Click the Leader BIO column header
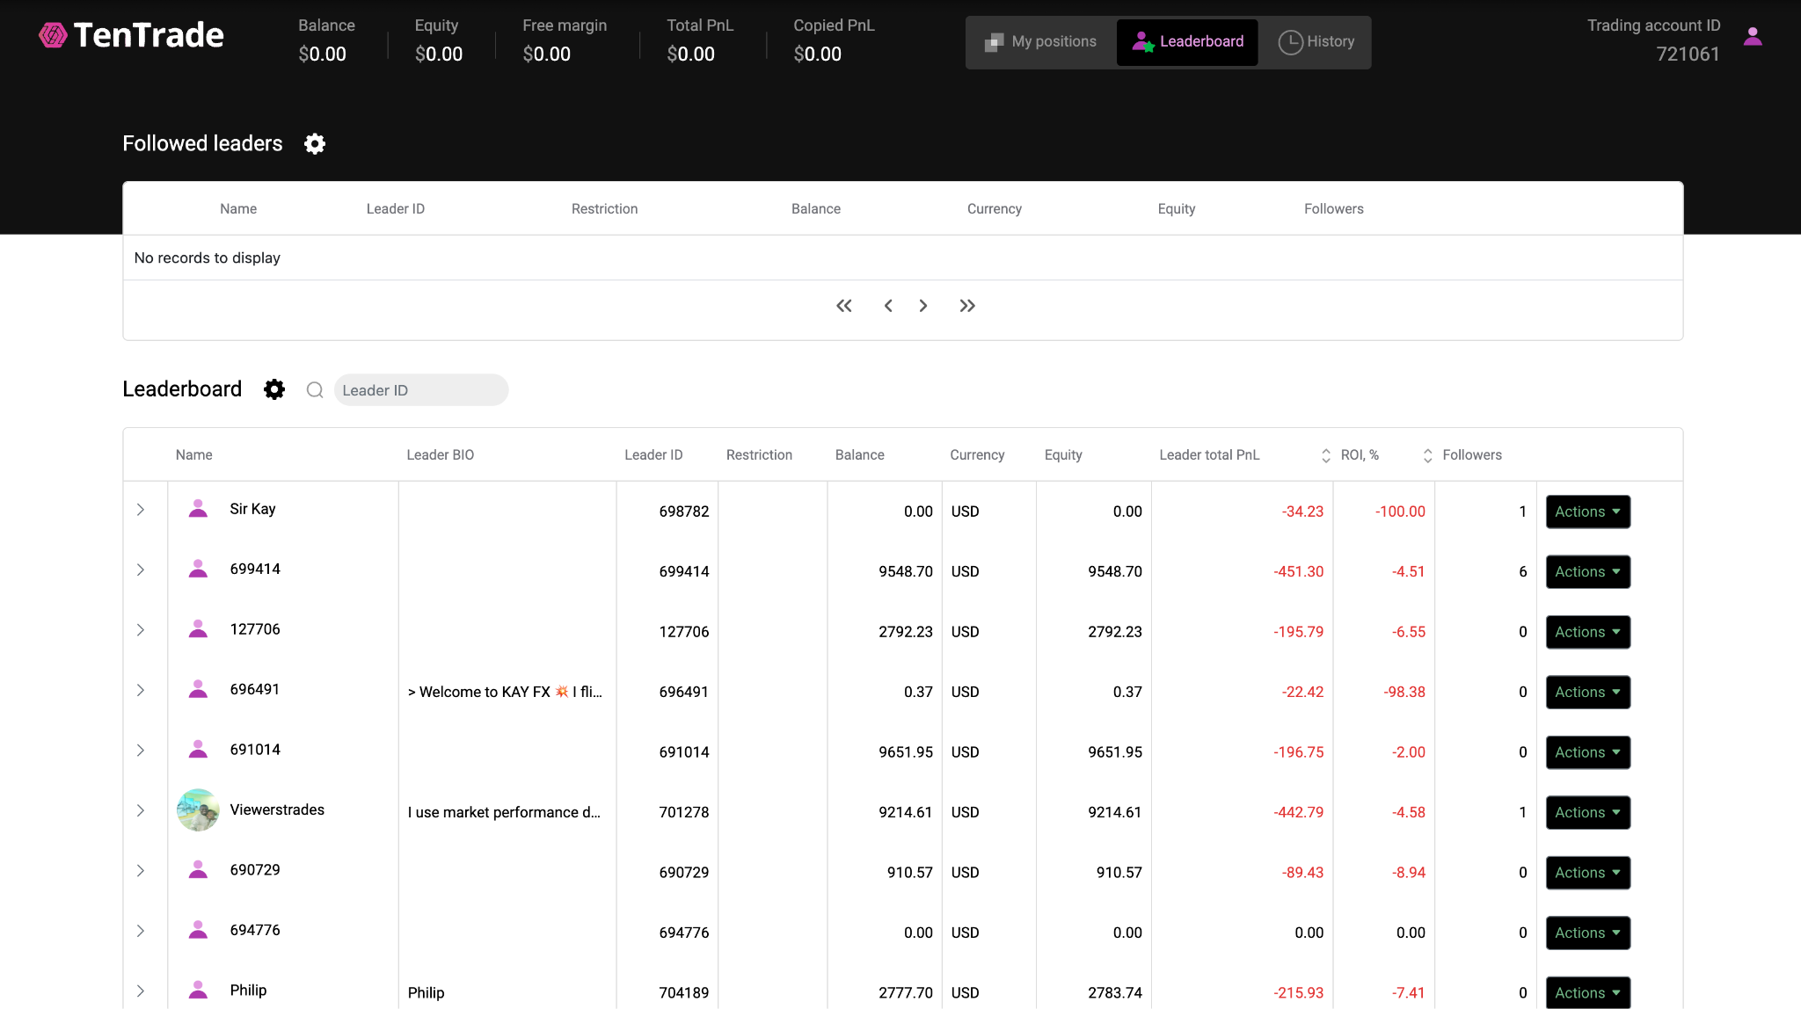 pyautogui.click(x=441, y=455)
